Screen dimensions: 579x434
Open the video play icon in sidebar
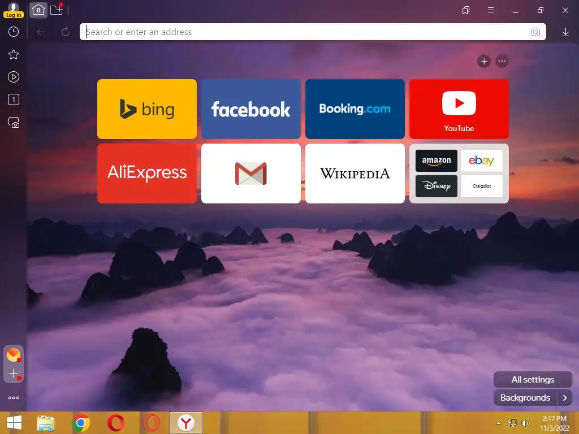point(14,77)
